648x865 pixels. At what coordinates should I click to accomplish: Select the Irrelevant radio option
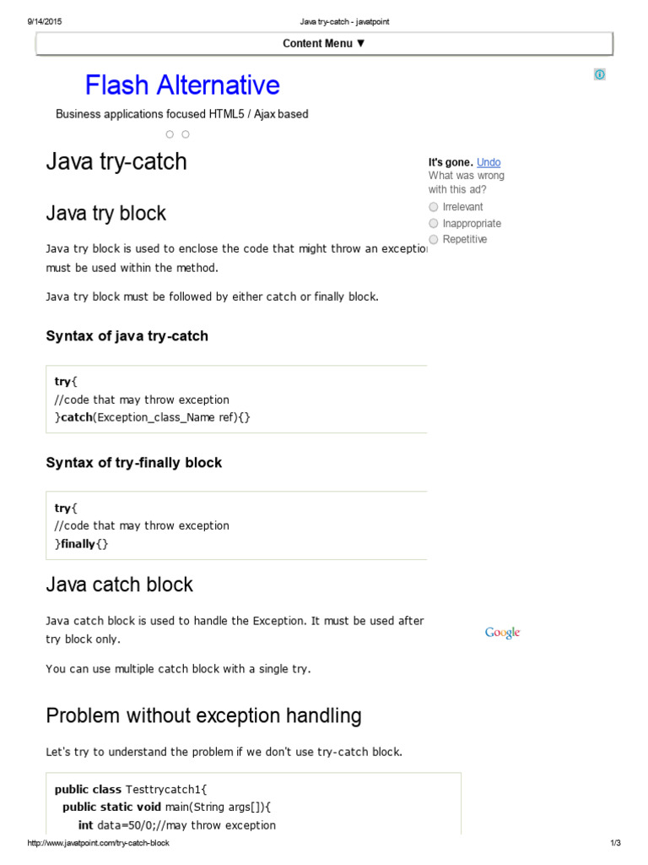tap(434, 207)
